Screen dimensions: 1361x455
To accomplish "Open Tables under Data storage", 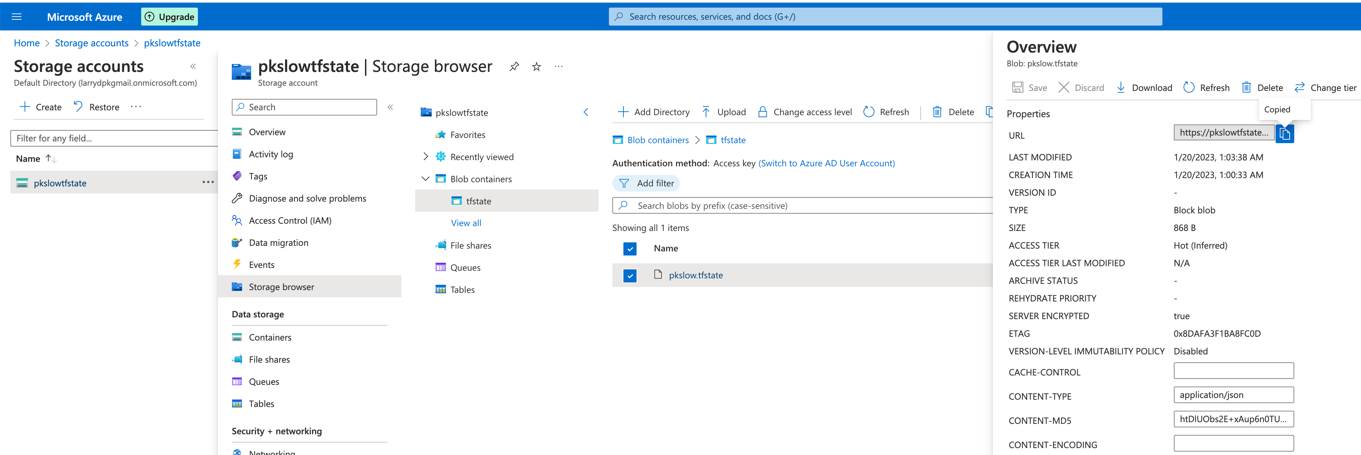I will click(261, 404).
